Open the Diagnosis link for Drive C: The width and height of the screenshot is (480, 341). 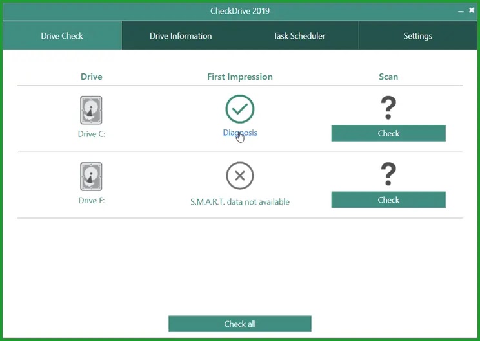pyautogui.click(x=240, y=133)
